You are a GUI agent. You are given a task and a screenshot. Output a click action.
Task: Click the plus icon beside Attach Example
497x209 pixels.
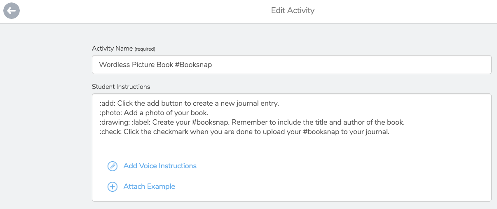(x=113, y=187)
